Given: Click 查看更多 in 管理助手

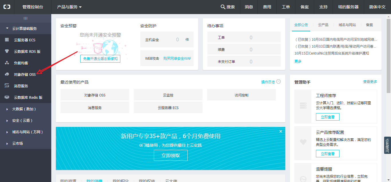Looking at the screenshot, I should point(370,82).
